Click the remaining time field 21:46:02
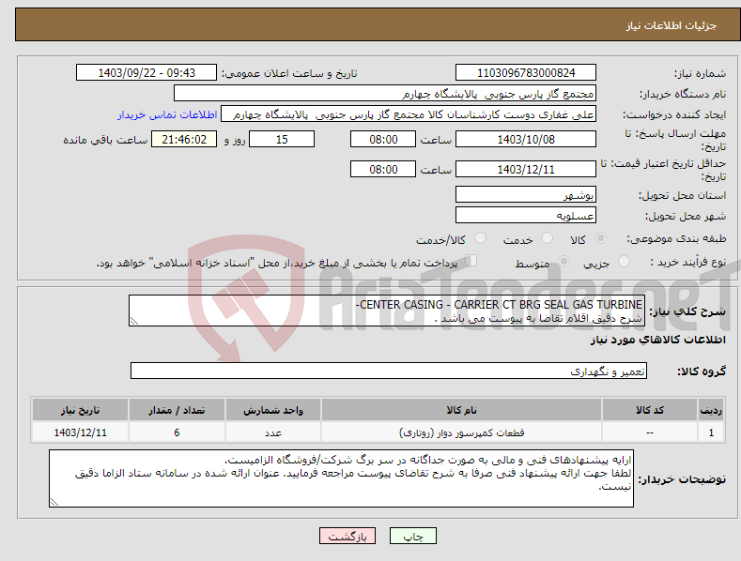 click(184, 139)
